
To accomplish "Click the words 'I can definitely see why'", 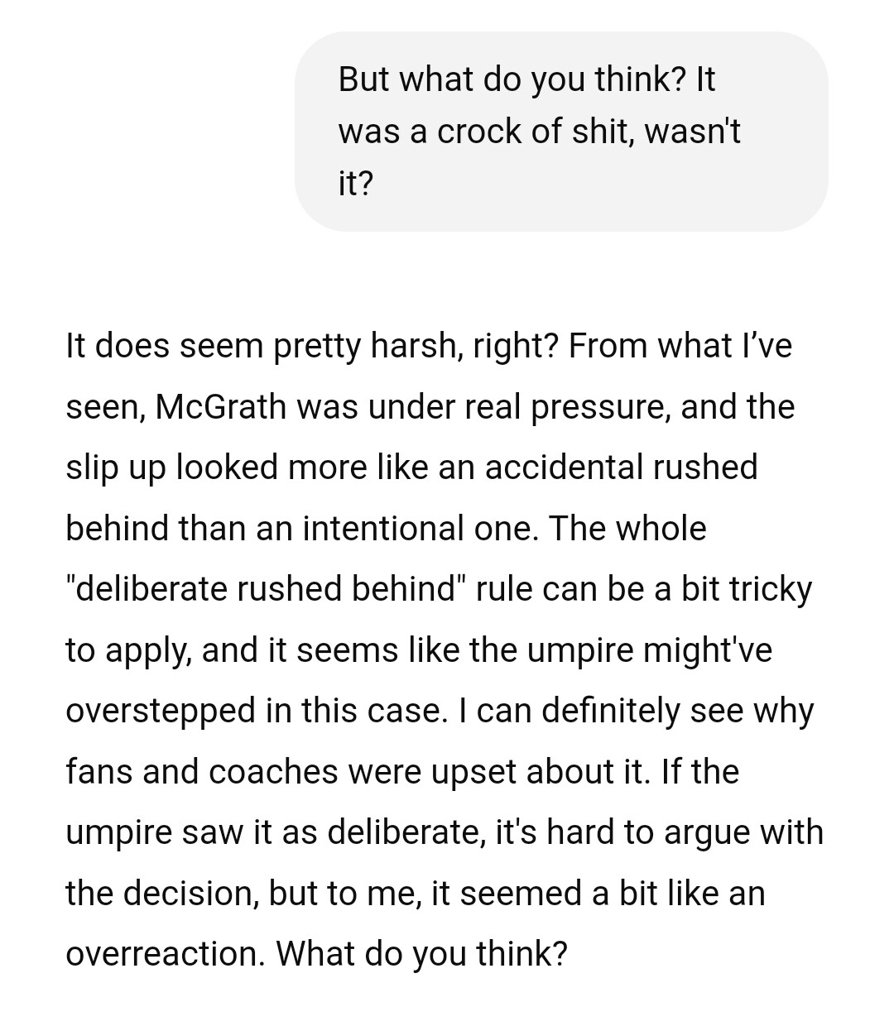I will (x=633, y=711).
